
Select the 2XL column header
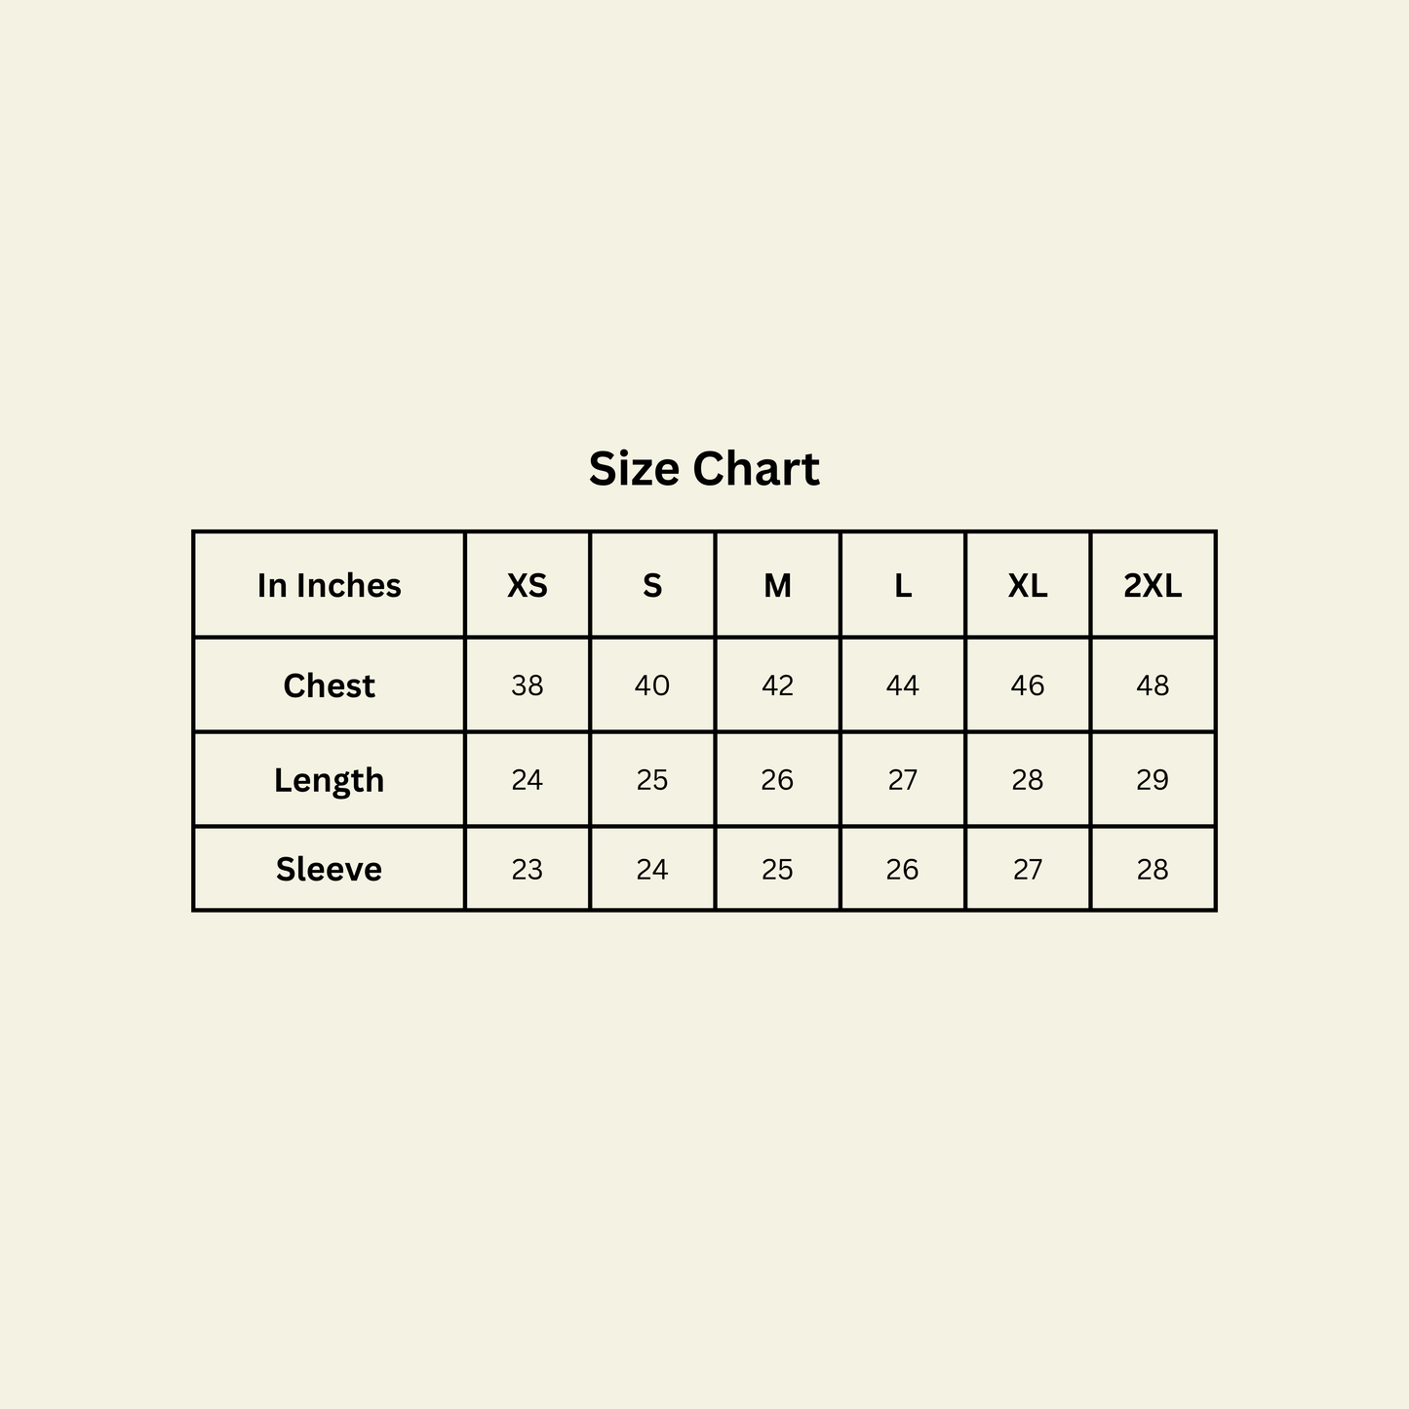pyautogui.click(x=1153, y=585)
